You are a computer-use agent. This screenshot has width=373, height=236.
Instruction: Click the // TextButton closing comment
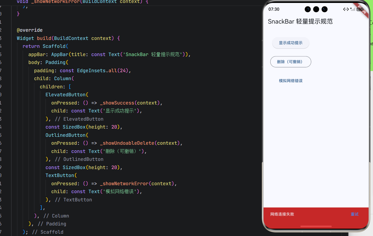(x=73, y=200)
